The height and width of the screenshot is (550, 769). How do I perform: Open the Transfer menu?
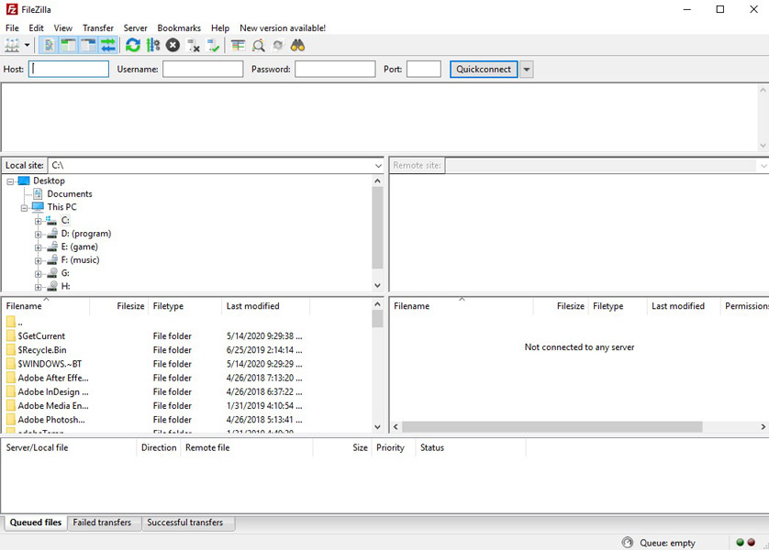click(x=98, y=27)
